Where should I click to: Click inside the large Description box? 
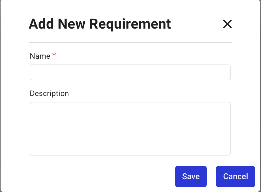130,128
